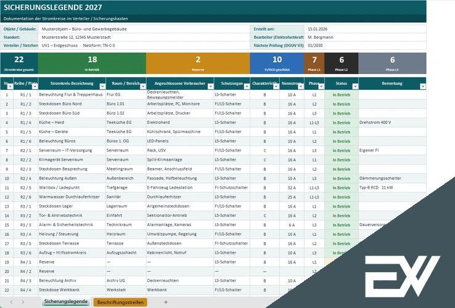This screenshot has height=308, width=455.
Task: Select room cell Tiefgarage
Action: [x=126, y=187]
